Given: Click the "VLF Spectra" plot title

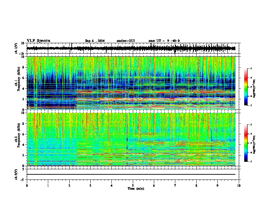Looking at the screenshot, I should point(38,41).
